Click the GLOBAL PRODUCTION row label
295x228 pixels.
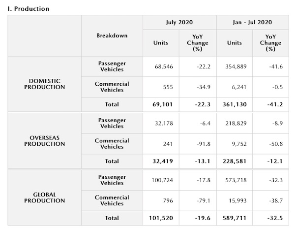45,197
